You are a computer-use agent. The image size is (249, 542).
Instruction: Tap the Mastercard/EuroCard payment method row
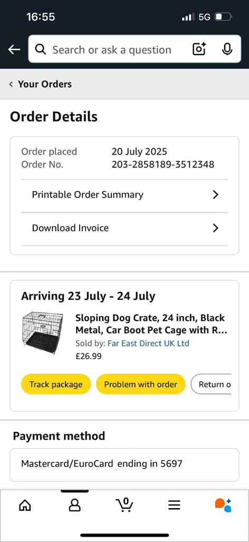point(125,465)
